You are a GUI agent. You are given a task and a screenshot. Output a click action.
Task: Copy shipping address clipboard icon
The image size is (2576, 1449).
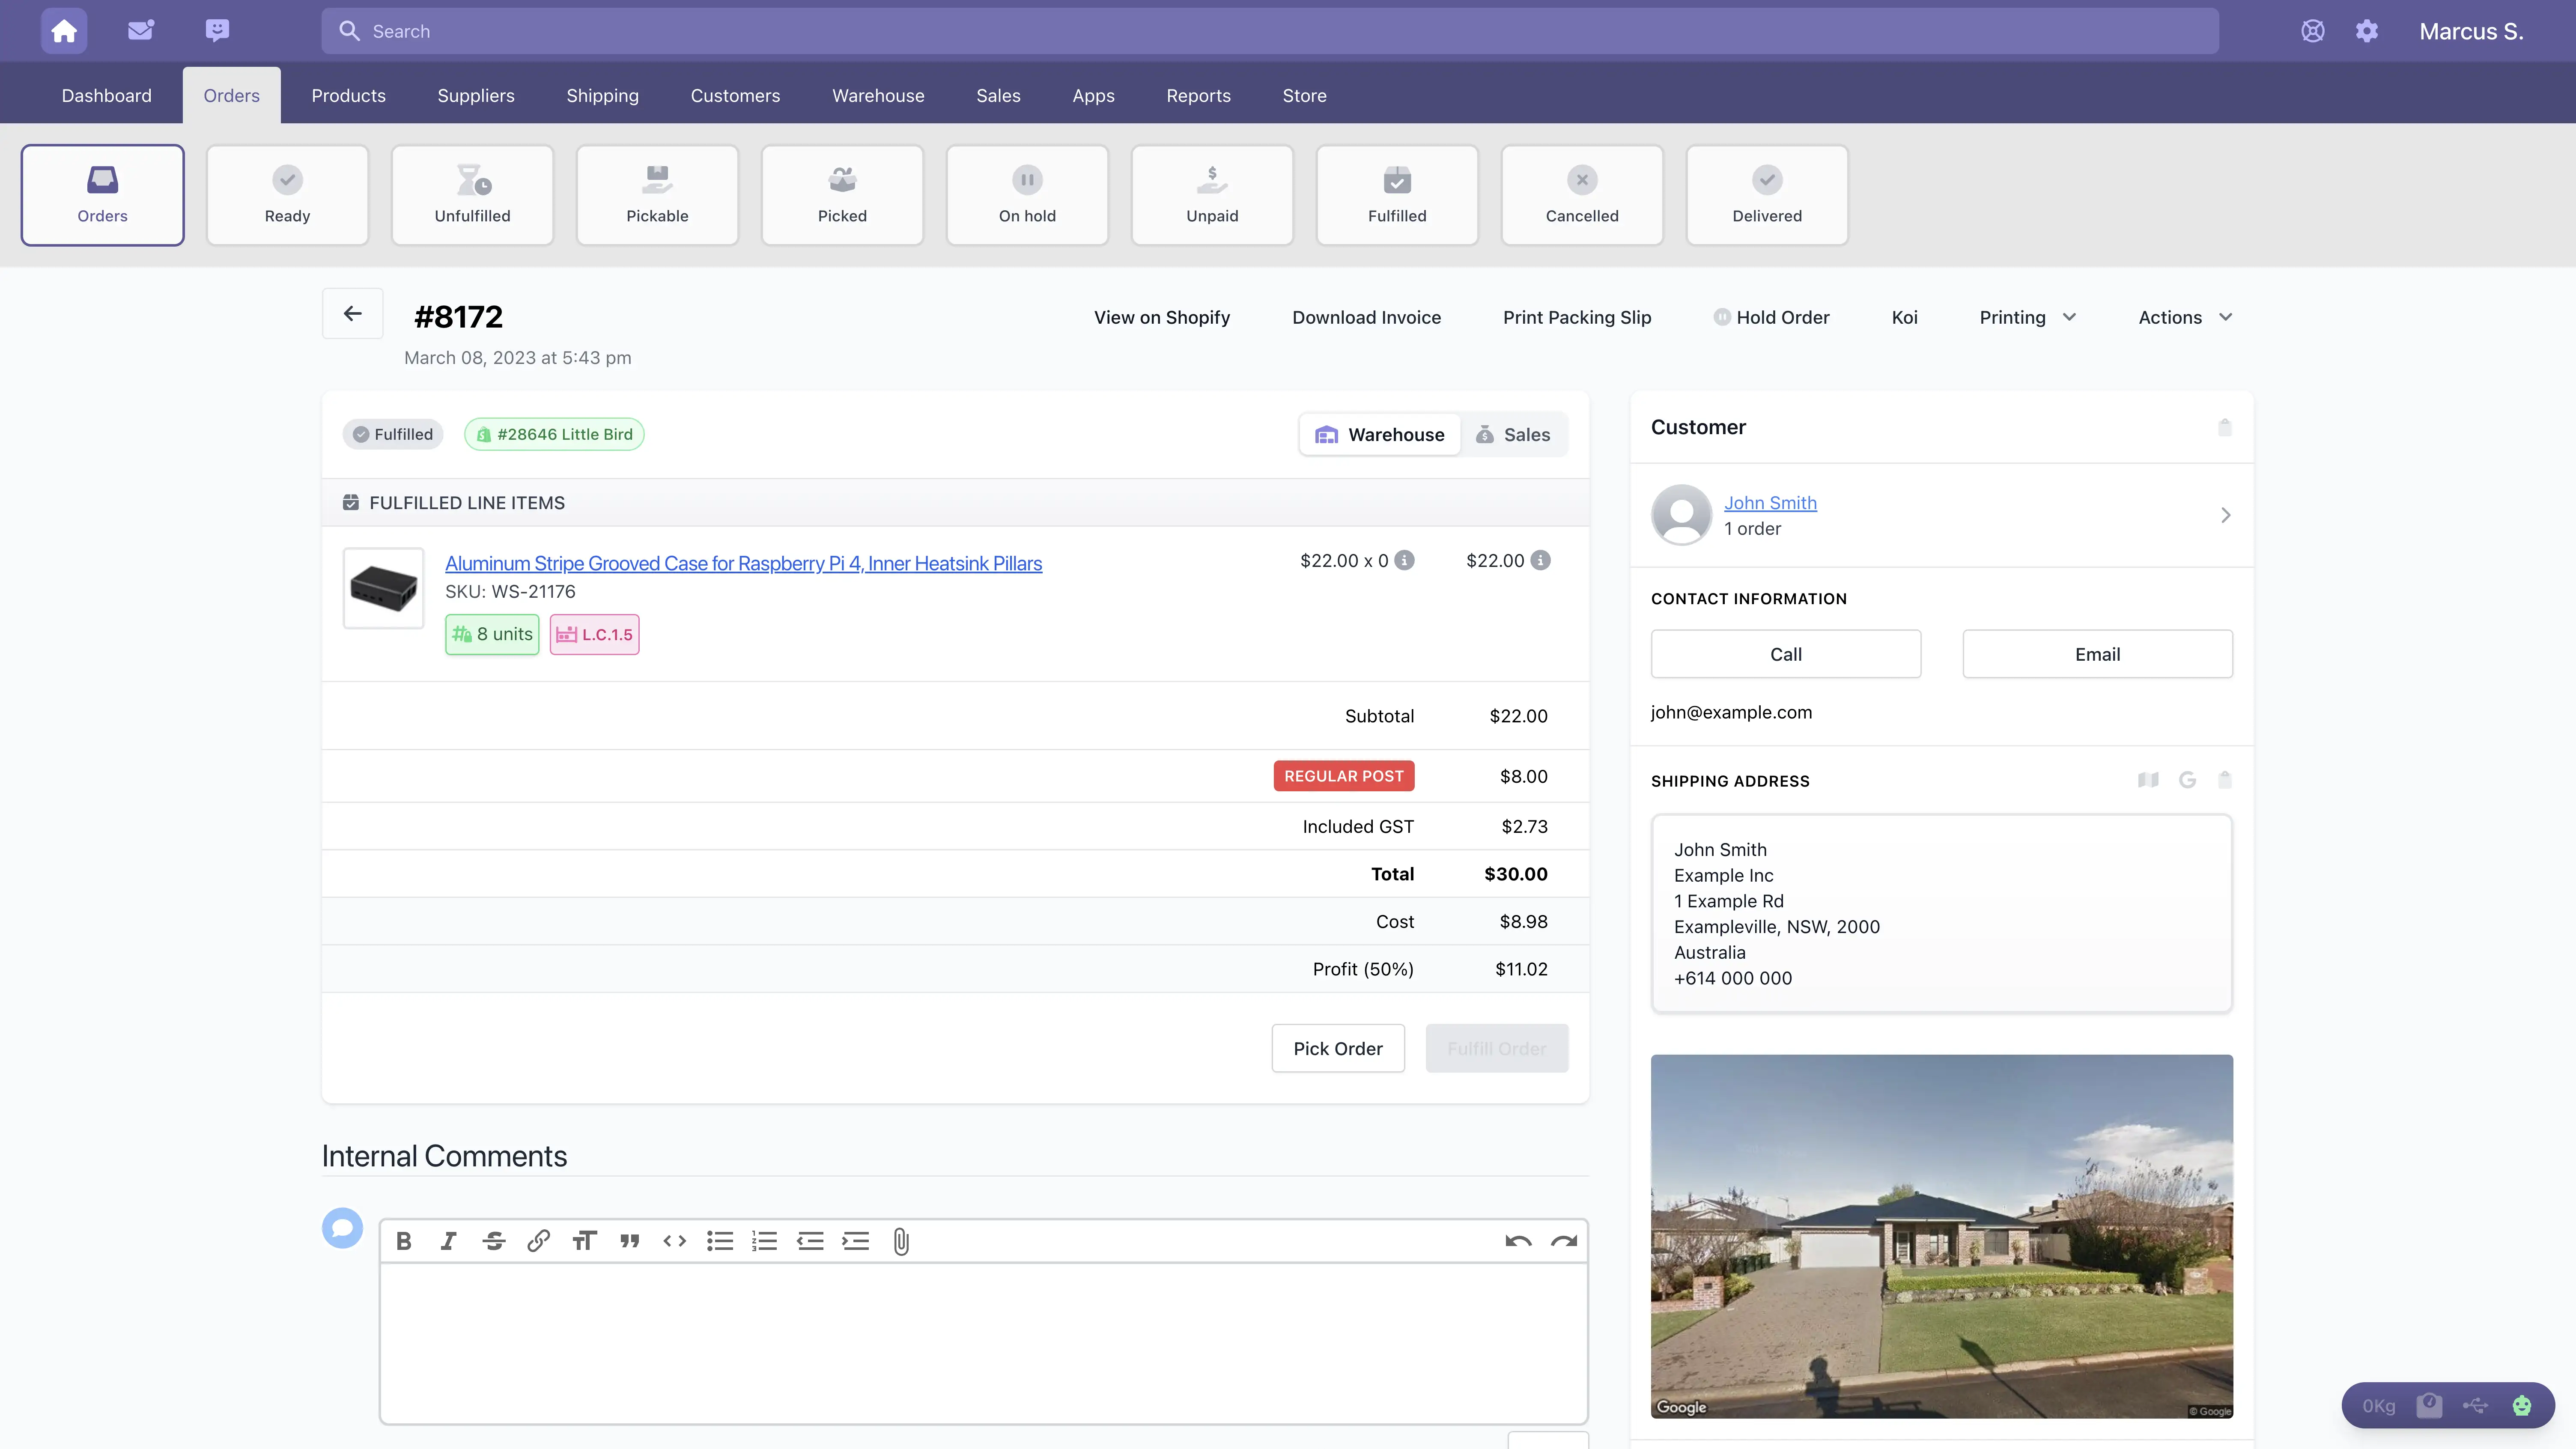click(x=2225, y=780)
